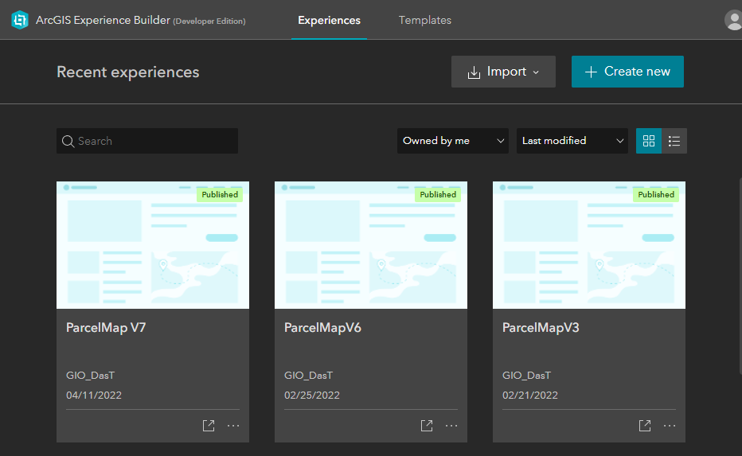
Task: Switch to the Templates tab
Action: (x=425, y=21)
